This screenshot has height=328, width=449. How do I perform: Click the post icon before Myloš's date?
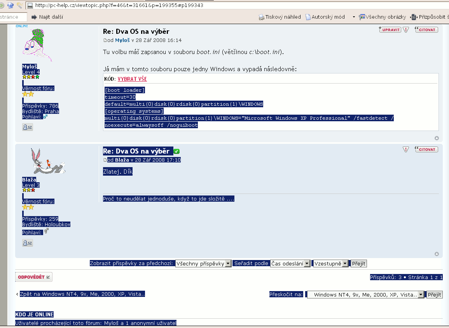point(105,40)
